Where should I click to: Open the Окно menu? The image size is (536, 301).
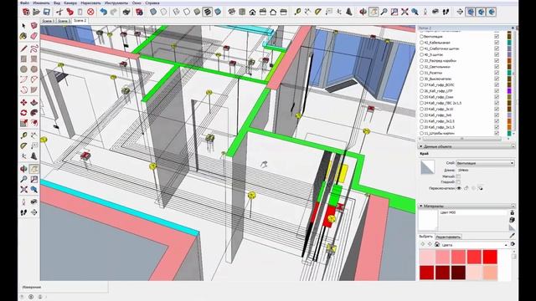tap(137, 3)
